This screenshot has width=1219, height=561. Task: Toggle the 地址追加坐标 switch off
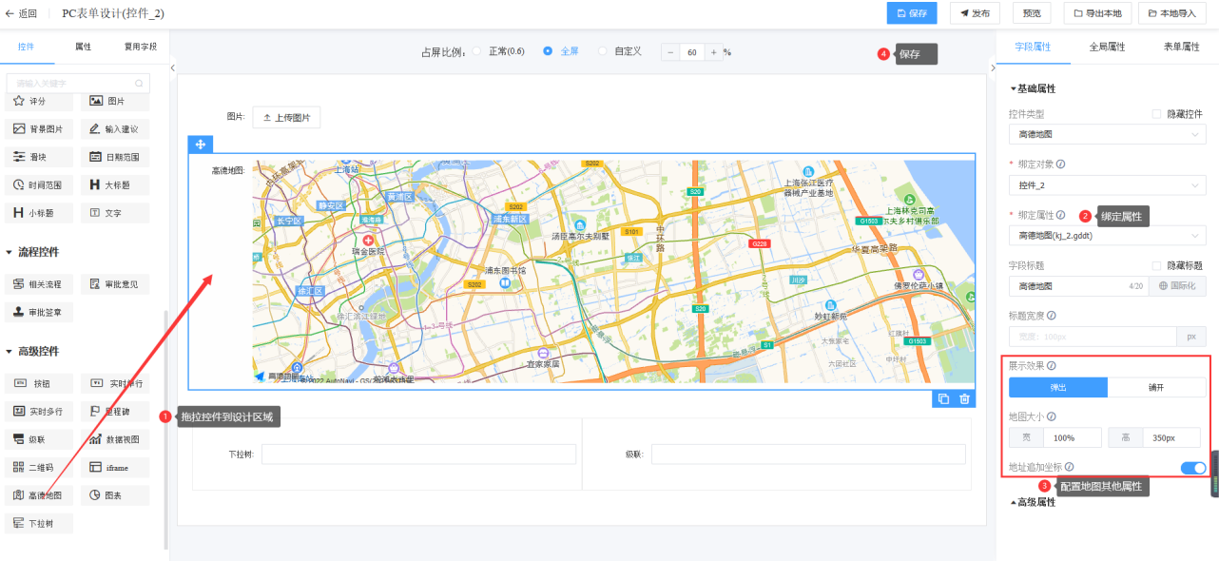(1193, 467)
